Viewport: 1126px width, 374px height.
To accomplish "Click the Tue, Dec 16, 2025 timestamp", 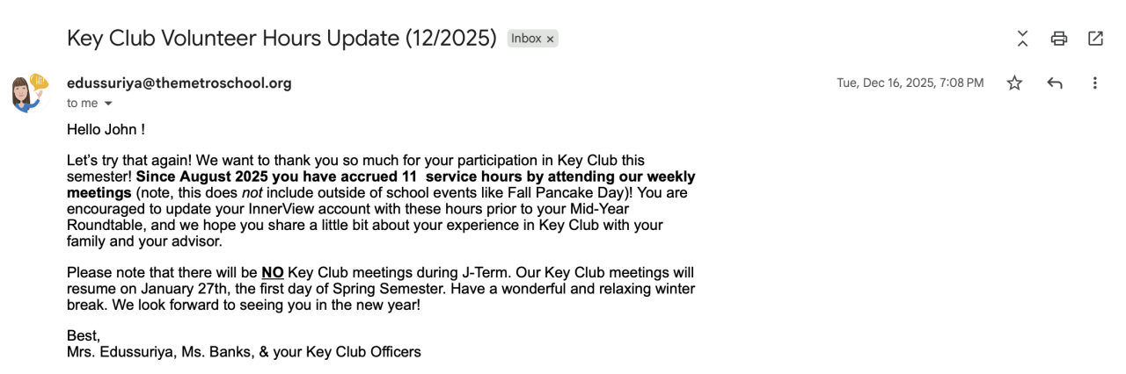I will pos(910,83).
